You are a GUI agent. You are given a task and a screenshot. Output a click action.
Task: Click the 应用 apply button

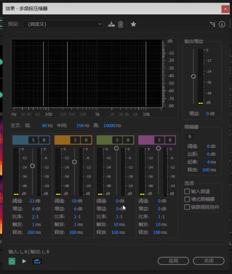(x=173, y=261)
